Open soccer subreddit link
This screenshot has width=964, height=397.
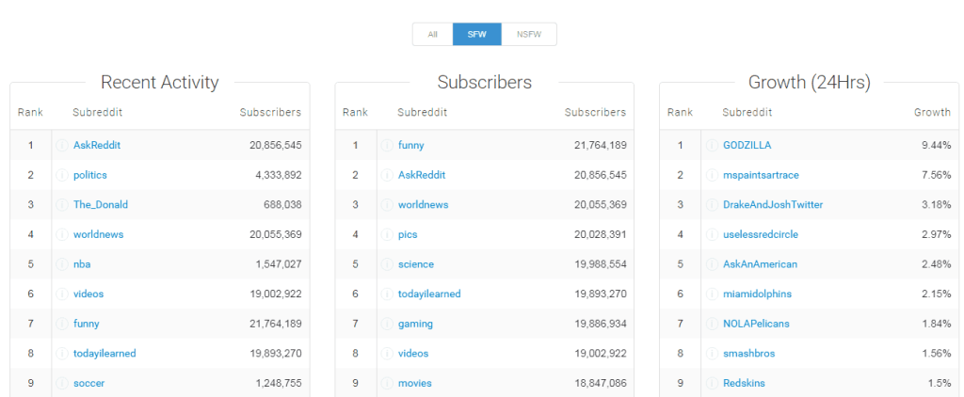point(89,383)
